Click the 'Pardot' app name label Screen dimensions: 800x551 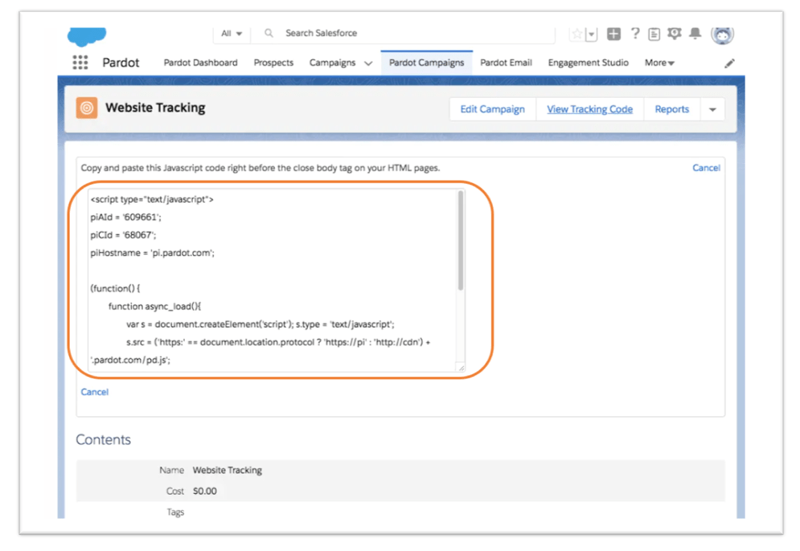(x=121, y=63)
